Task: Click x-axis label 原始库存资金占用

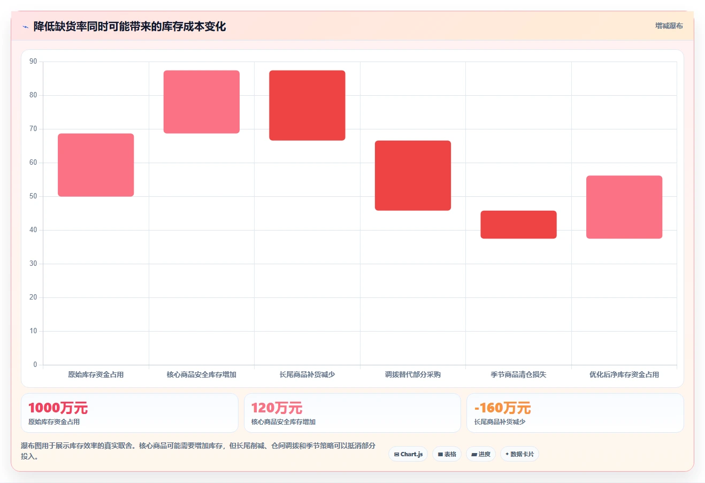Action: [96, 374]
